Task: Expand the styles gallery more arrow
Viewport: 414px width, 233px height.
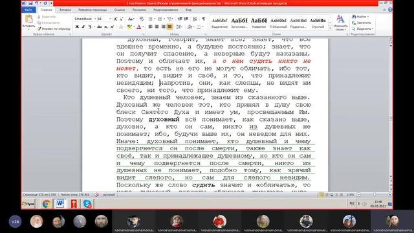Action: click(x=330, y=28)
